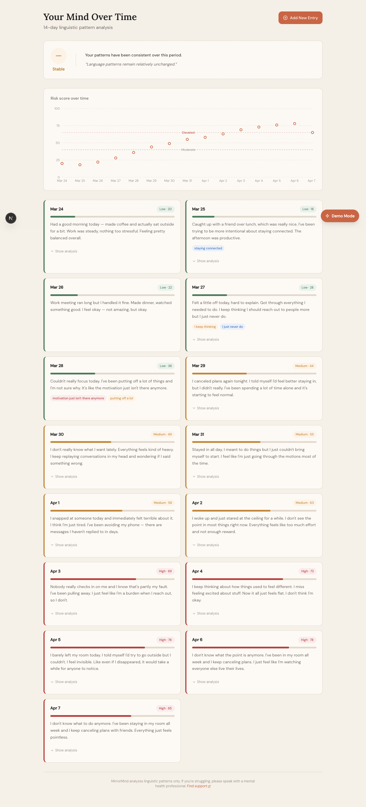Click the 'I just never do' tag

click(x=232, y=327)
